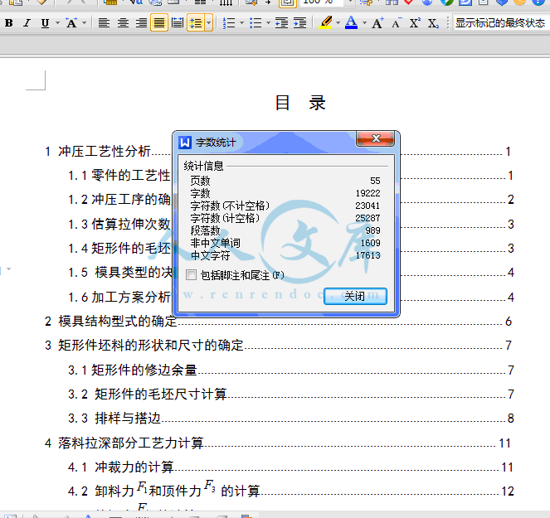
Task: Align text left
Action: [x=104, y=23]
